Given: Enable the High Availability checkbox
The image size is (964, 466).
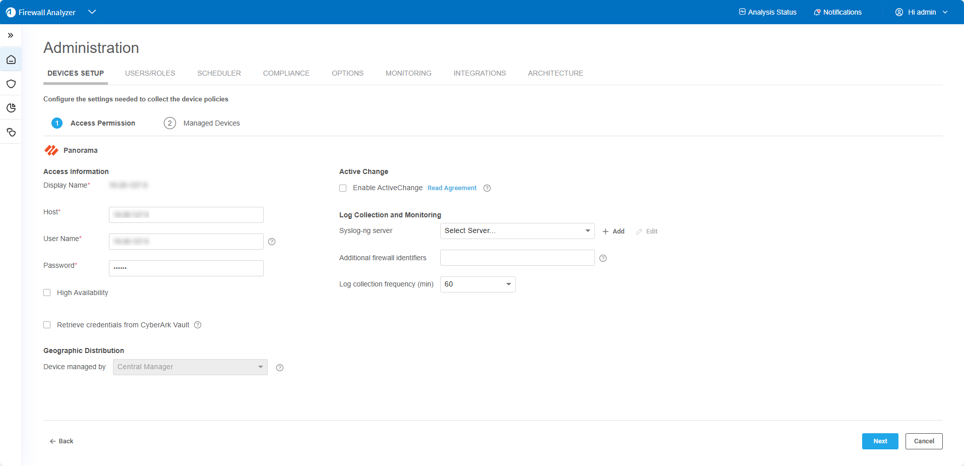Looking at the screenshot, I should [x=47, y=293].
